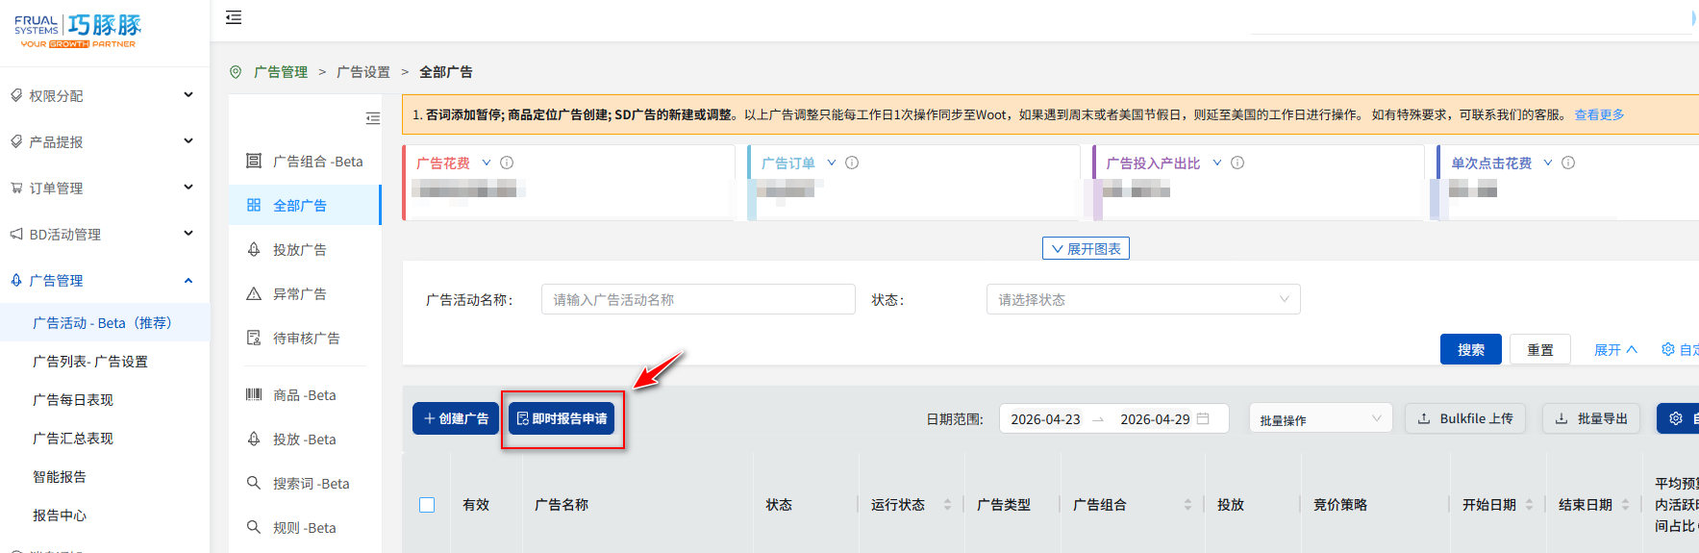
Task: Open the calendar icon in date range
Action: [1203, 418]
